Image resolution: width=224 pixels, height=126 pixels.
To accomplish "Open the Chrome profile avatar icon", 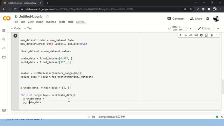I will [215, 9].
